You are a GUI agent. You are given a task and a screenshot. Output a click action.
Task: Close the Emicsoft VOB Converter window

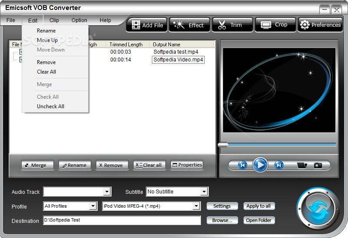tap(336, 10)
